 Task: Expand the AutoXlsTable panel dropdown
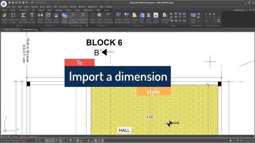coord(196,25)
